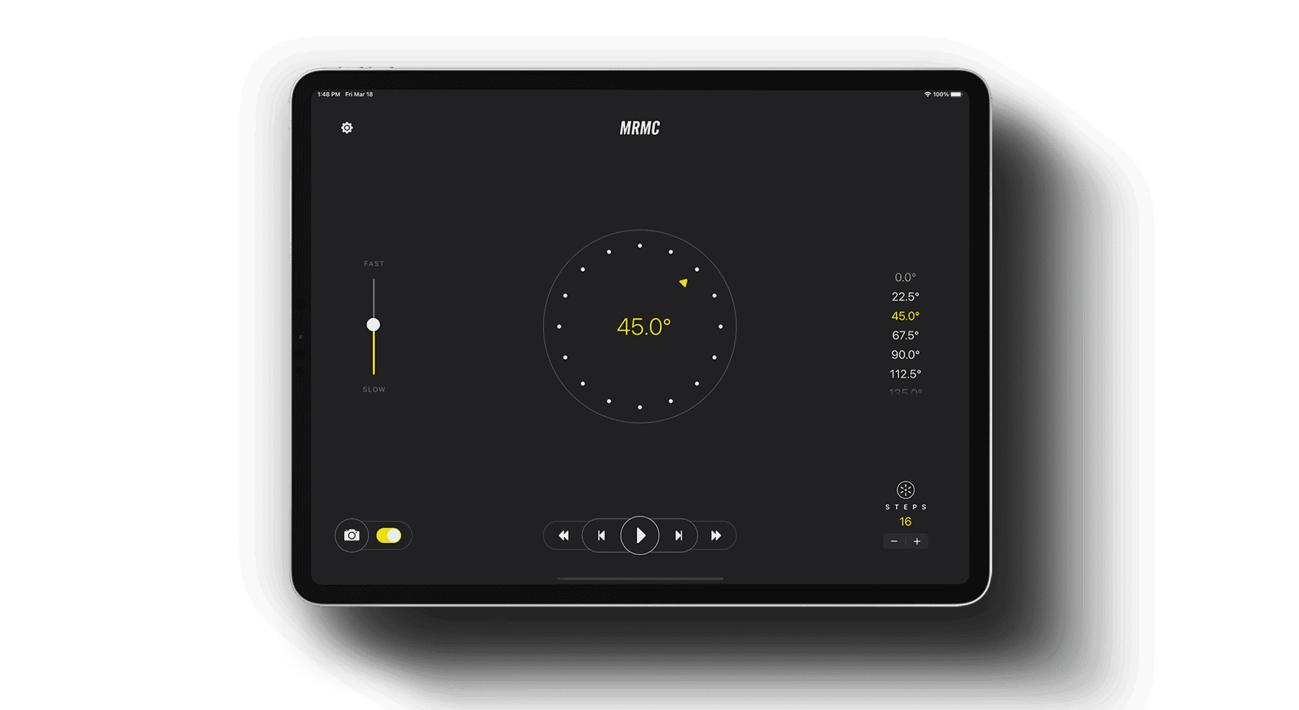Viewport: 1299px width, 710px height.
Task: Step forward to next position
Action: click(x=678, y=535)
